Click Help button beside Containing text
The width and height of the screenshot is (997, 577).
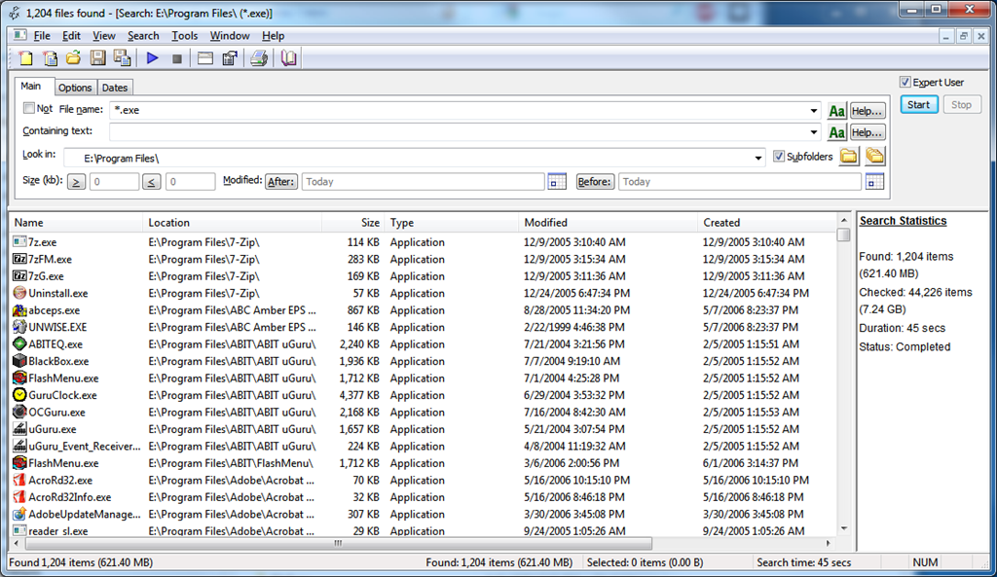[867, 132]
